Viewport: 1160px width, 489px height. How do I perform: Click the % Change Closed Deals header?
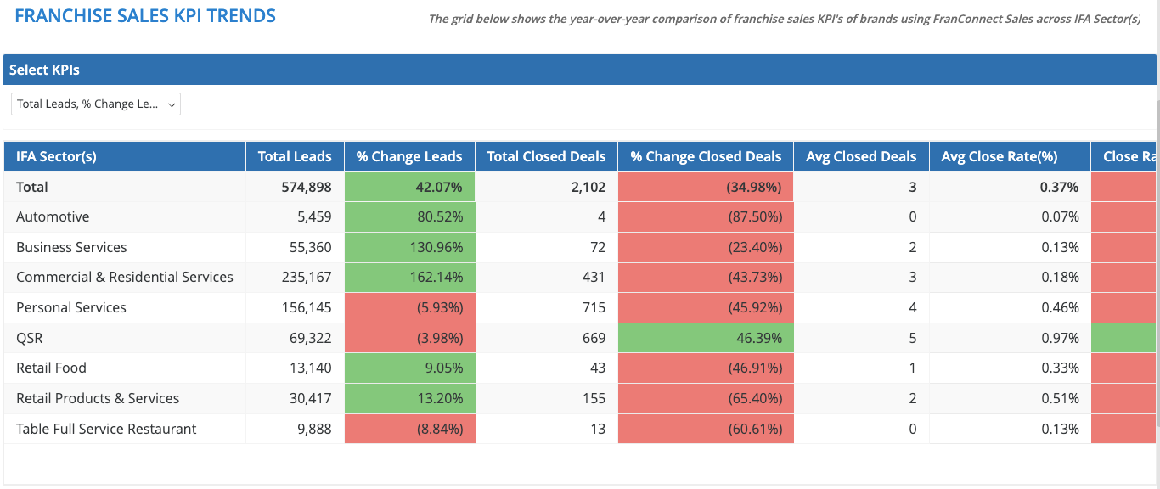(706, 156)
